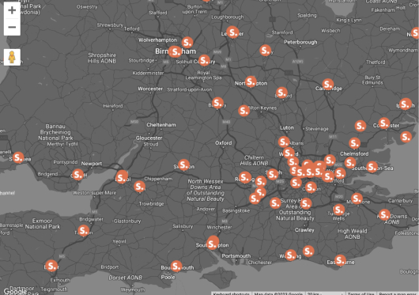Click the Swansea map marker
Image resolution: width=419 pixels, height=295 pixels.
pos(18,157)
